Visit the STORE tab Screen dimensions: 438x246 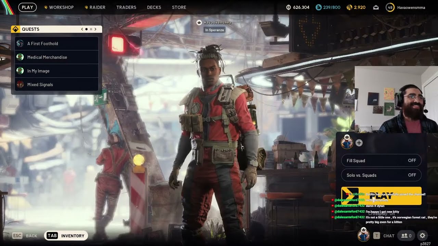179,7
